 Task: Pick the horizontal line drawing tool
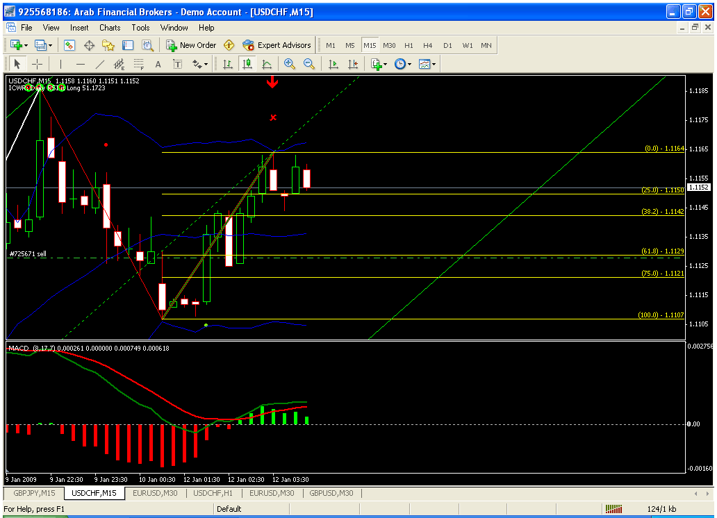click(81, 65)
